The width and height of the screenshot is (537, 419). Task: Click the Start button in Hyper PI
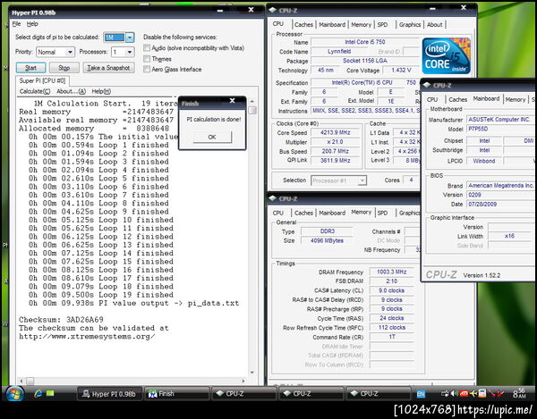[30, 68]
